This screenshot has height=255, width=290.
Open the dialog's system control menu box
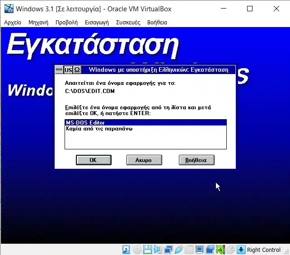click(x=59, y=70)
